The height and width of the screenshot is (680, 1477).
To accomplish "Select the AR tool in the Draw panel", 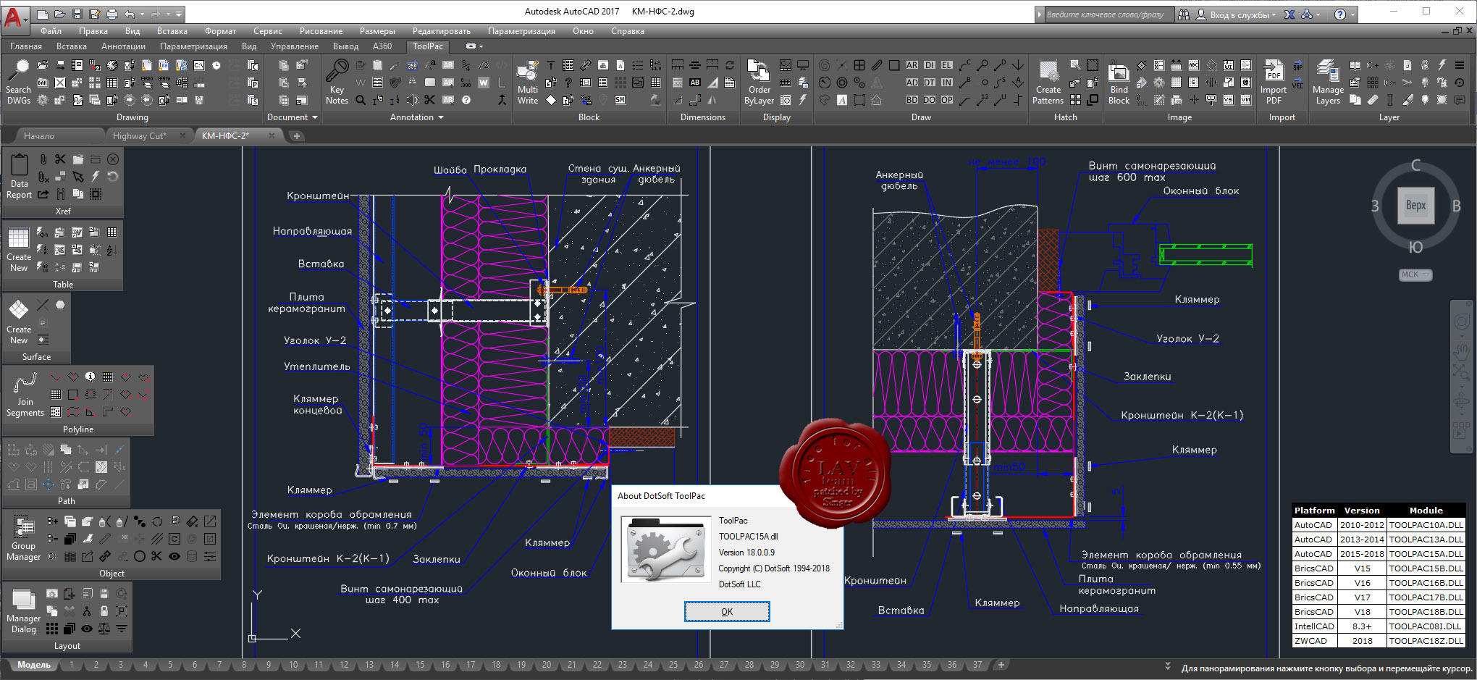I will click(912, 65).
